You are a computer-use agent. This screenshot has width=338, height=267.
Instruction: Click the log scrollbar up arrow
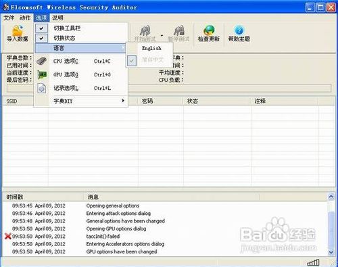[x=331, y=197]
